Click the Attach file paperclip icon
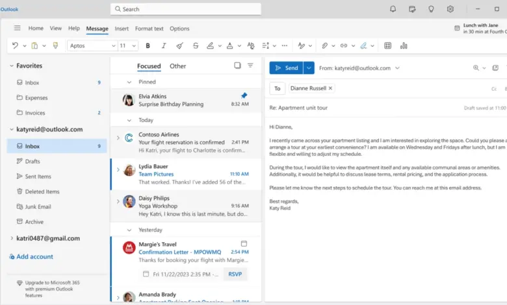Image resolution: width=507 pixels, height=305 pixels. [324, 46]
